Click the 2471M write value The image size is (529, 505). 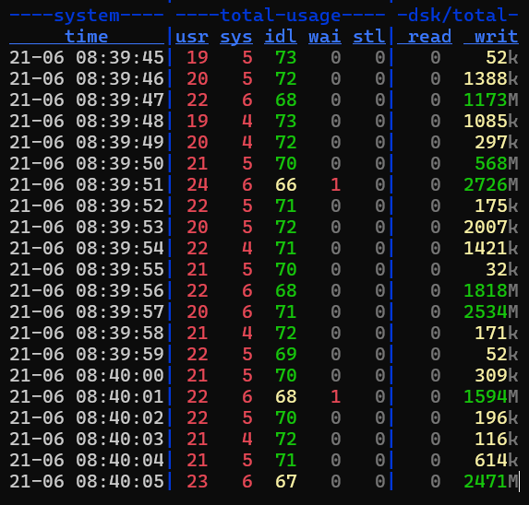pyautogui.click(x=491, y=481)
